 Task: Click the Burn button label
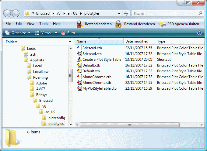tap(71, 33)
